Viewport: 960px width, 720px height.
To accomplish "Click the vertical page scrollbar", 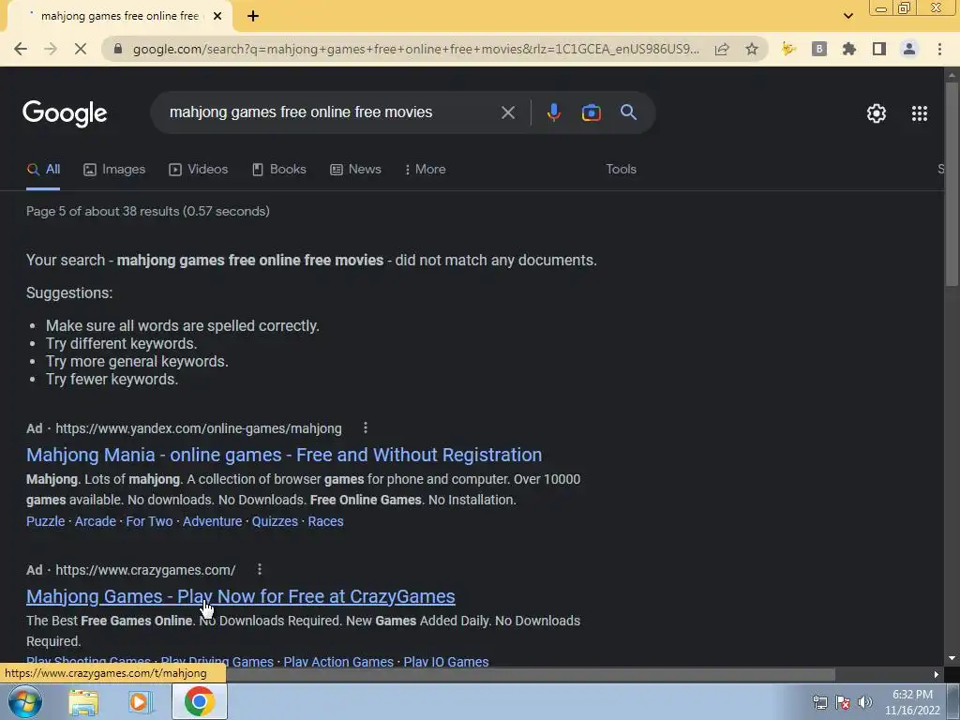I will pyautogui.click(x=952, y=184).
